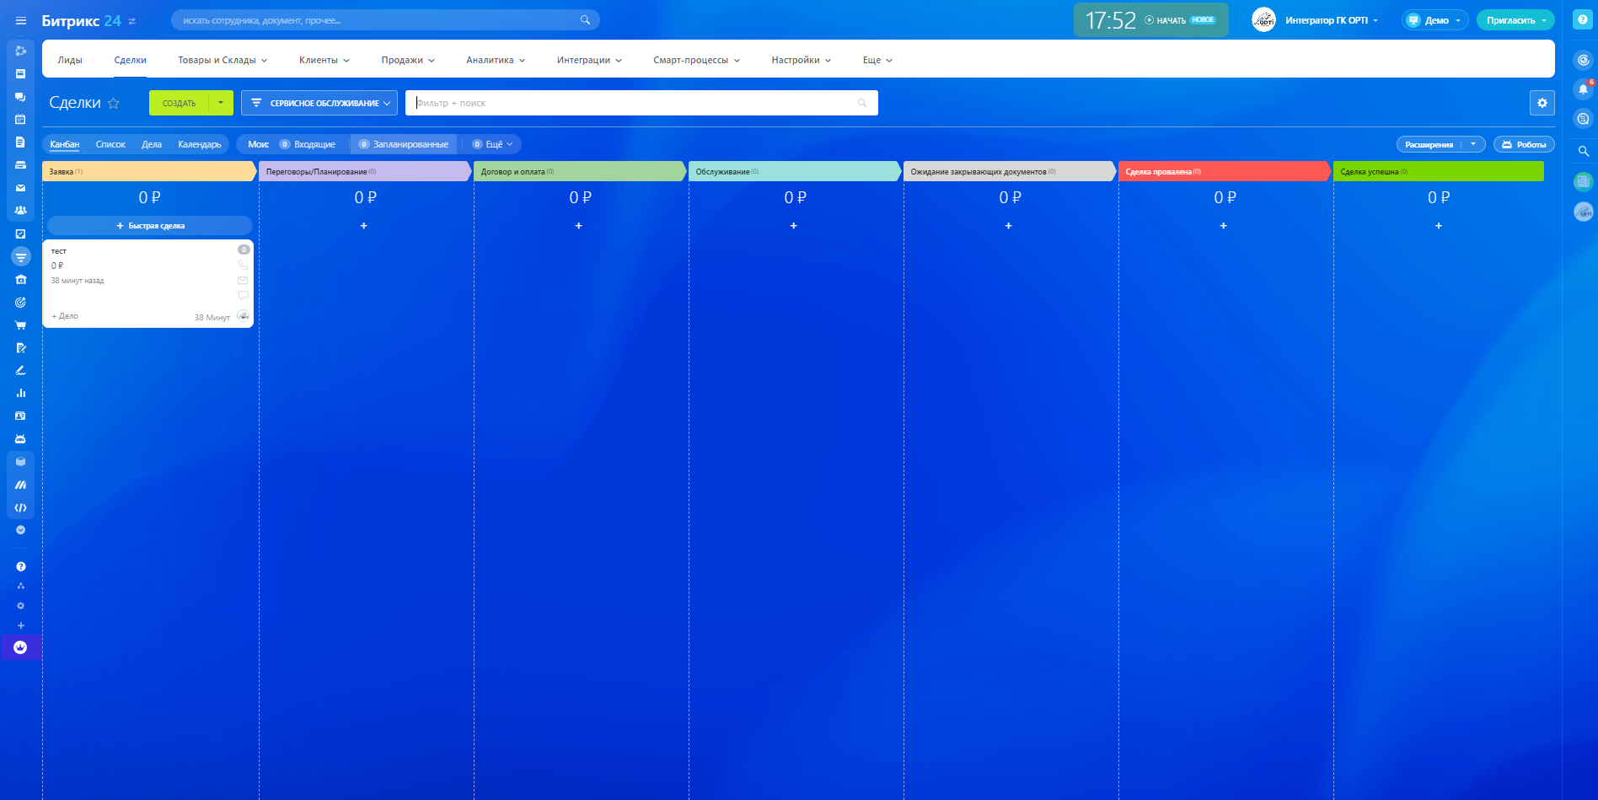Open the Демо dropdown
Screen dimensions: 1598x800
(1435, 20)
